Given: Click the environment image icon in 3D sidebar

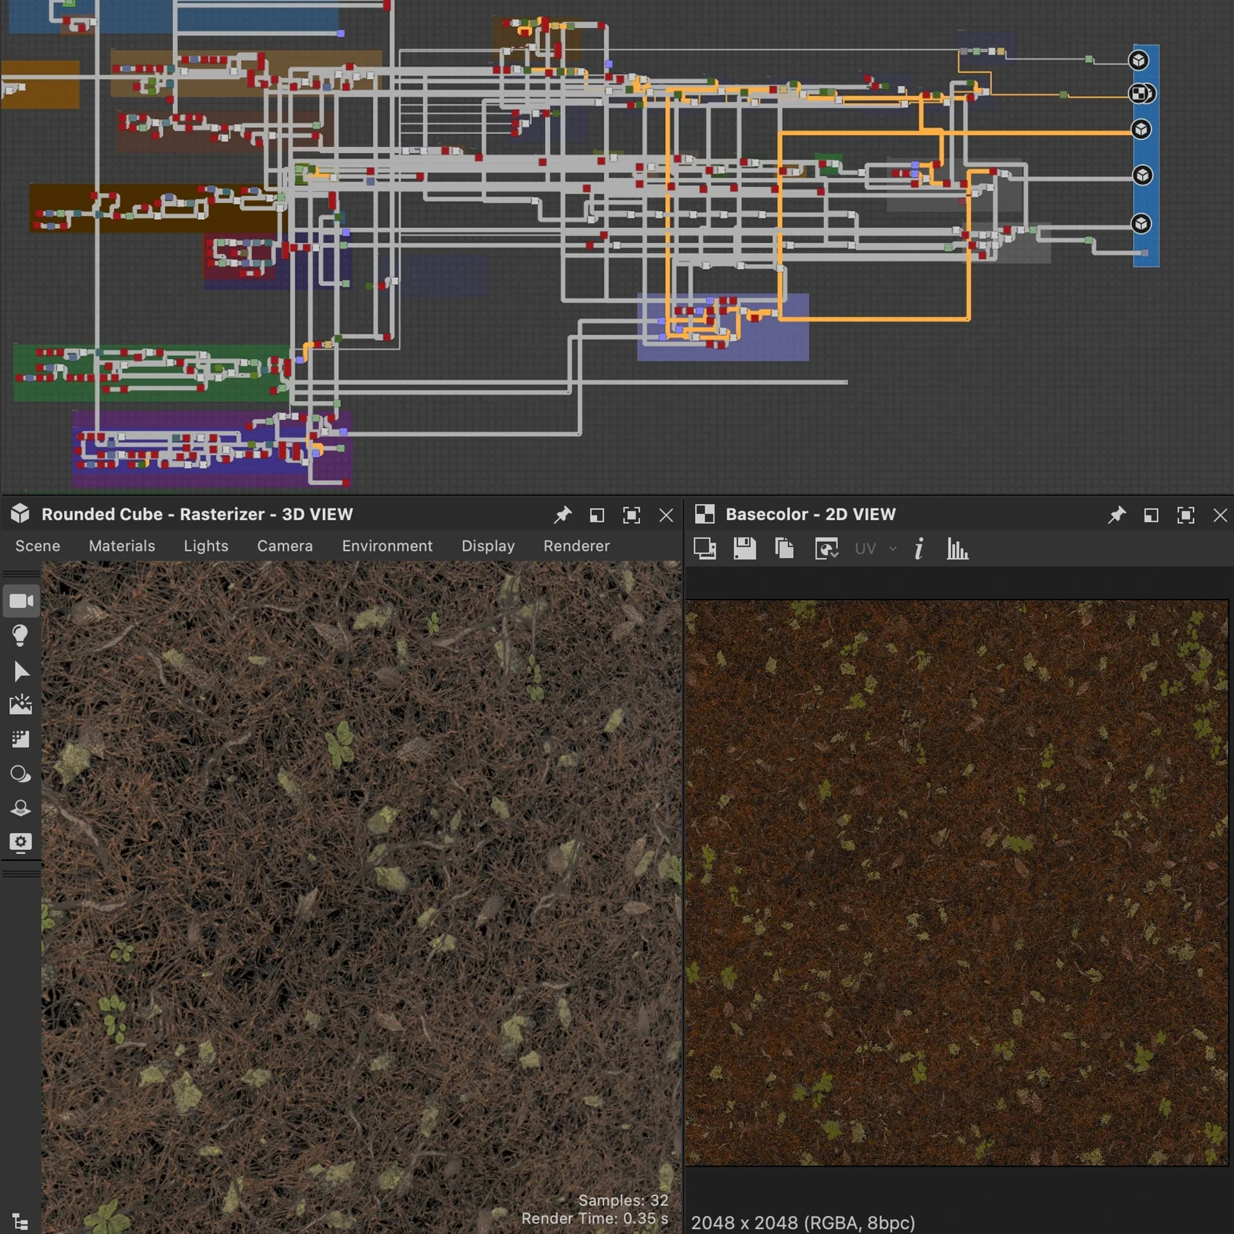Looking at the screenshot, I should [21, 705].
